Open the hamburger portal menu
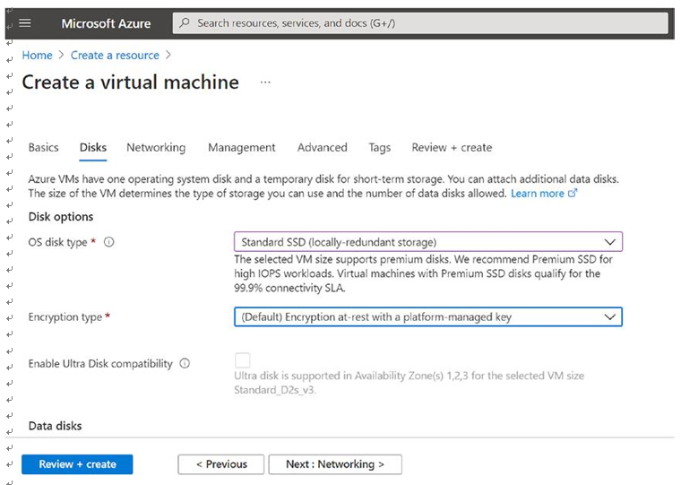This screenshot has width=681, height=485. coord(25,23)
